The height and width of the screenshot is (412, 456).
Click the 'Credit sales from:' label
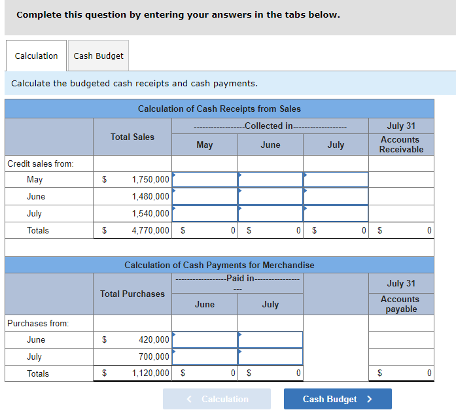click(x=41, y=163)
